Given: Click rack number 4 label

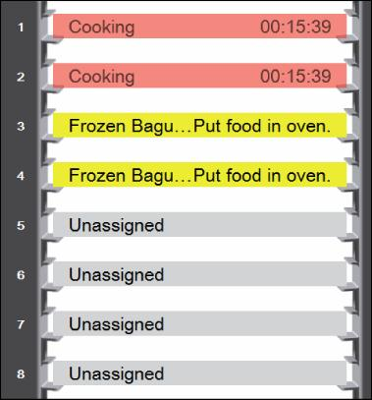Looking at the screenshot, I should [x=21, y=176].
